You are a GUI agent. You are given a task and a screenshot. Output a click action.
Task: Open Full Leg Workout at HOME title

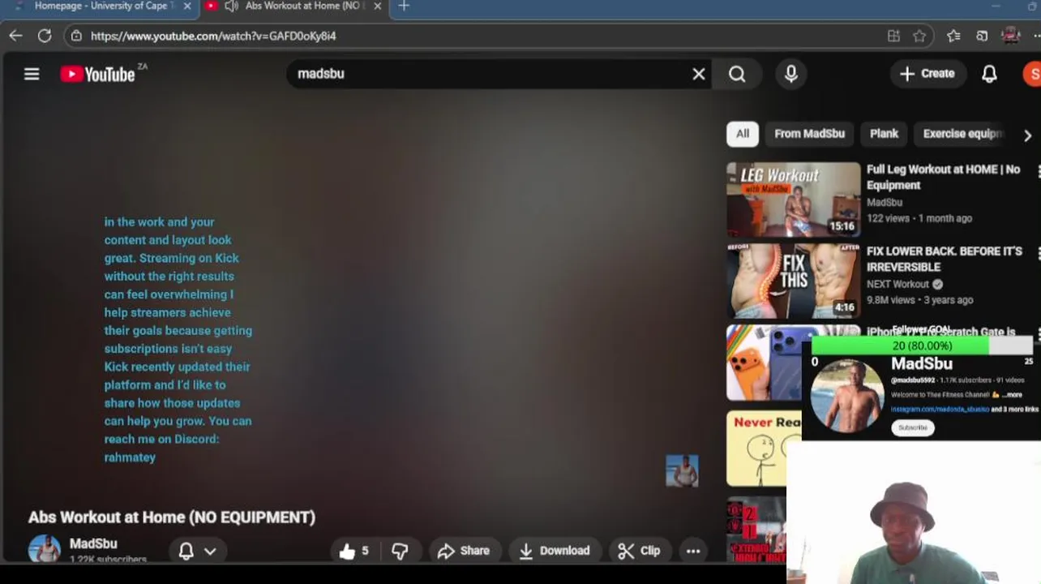pos(944,177)
